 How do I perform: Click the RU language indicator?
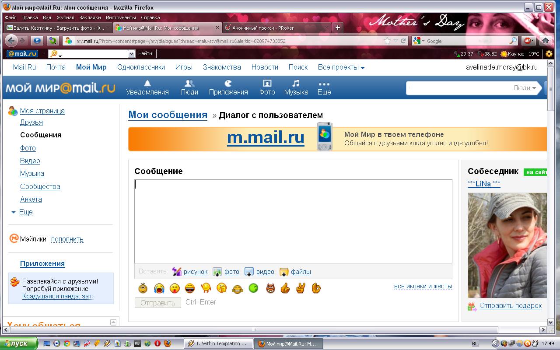(475, 344)
